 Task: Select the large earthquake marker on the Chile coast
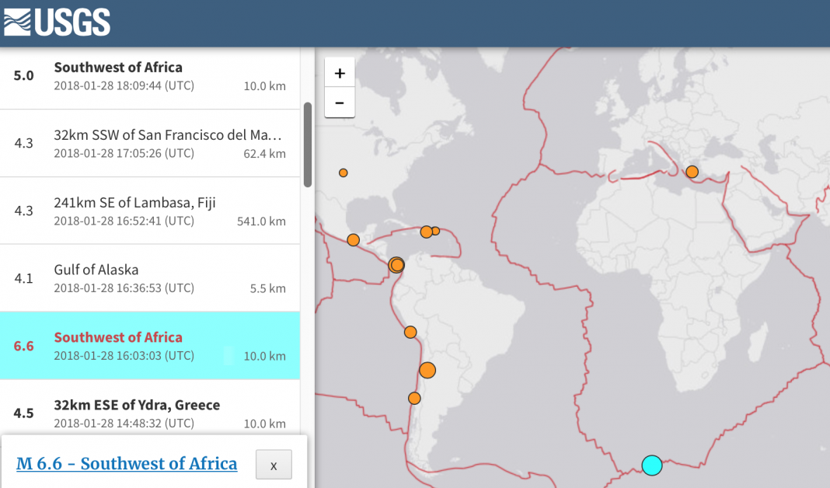click(427, 370)
